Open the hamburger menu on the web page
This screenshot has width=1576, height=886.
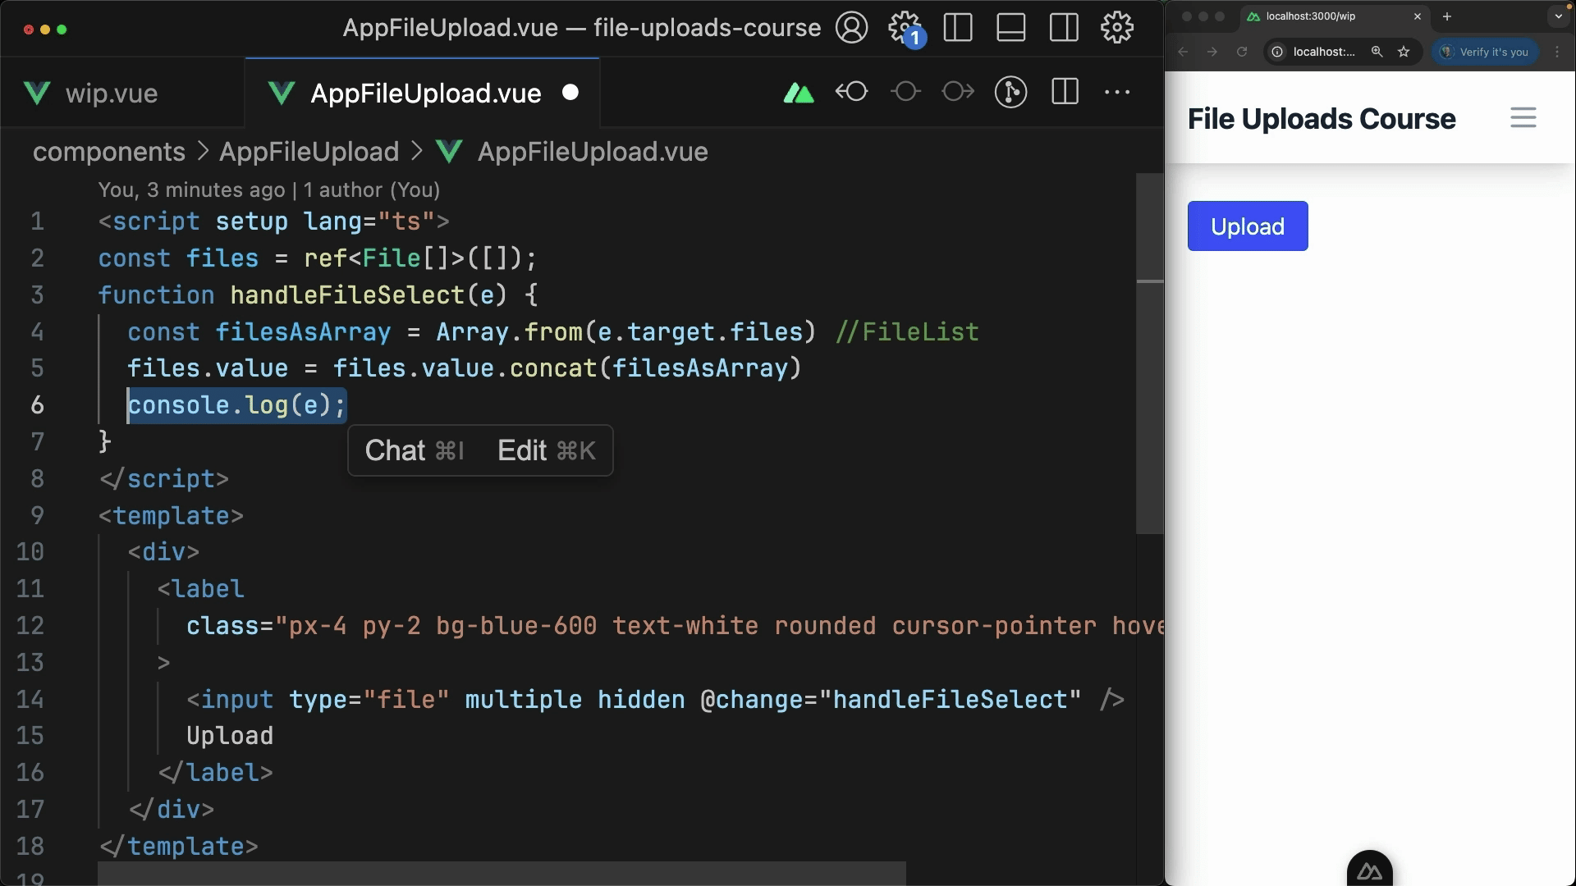click(1523, 118)
